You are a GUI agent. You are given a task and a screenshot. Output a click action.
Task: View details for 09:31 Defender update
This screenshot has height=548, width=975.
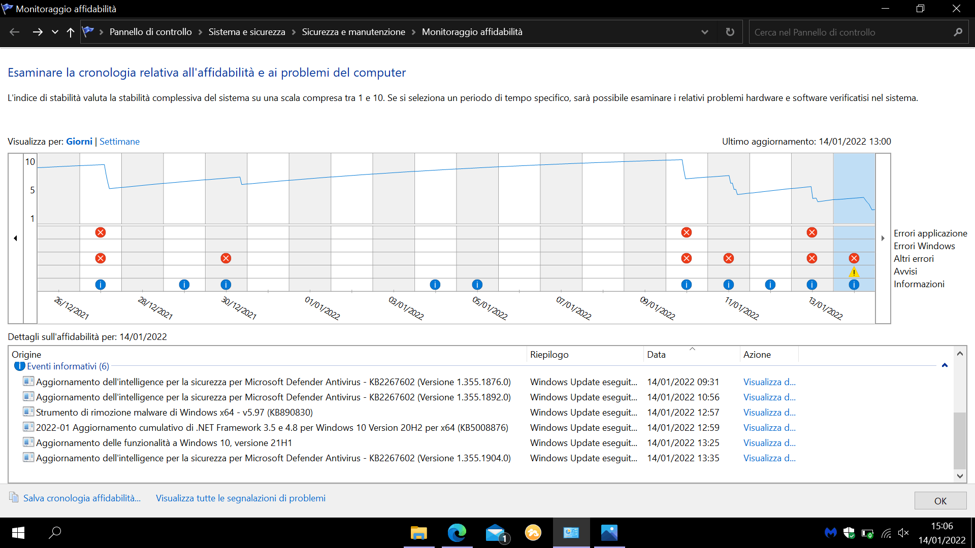[769, 382]
